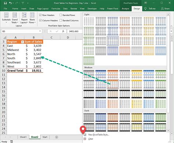
Task: Expand the formula bar dropdown arrow
Action: 171,31
